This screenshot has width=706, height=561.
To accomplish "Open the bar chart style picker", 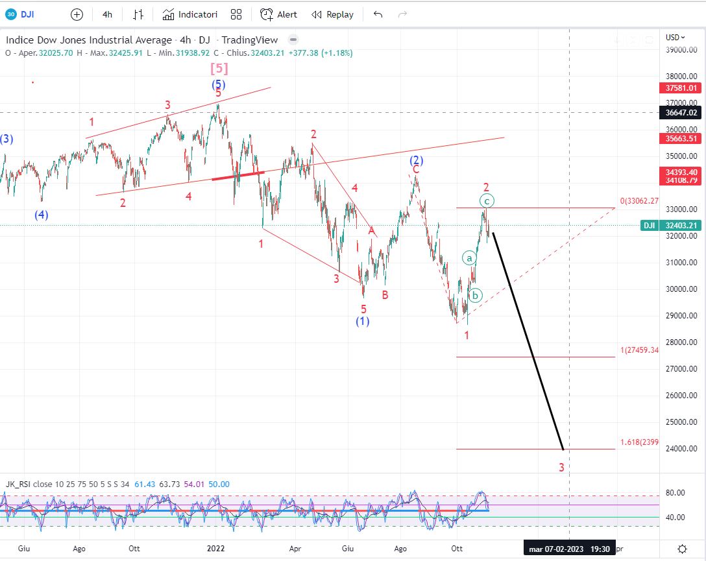I will [138, 15].
